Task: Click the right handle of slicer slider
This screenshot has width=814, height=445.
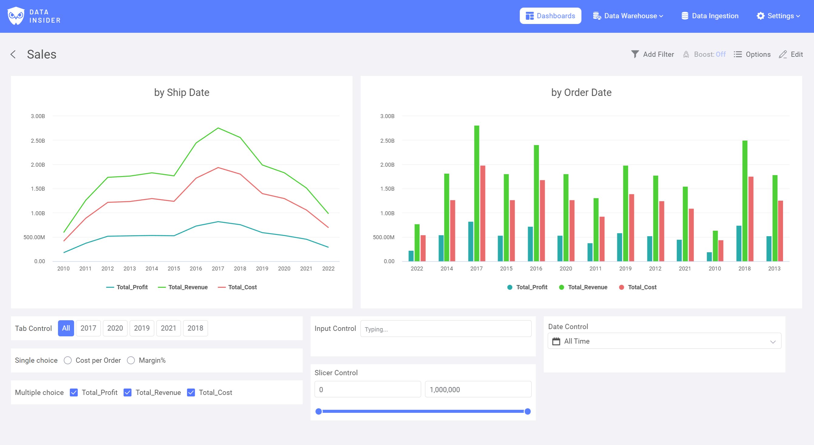Action: coord(527,411)
